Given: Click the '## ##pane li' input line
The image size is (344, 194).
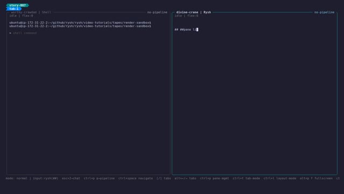Looking at the screenshot, I should 187,30.
